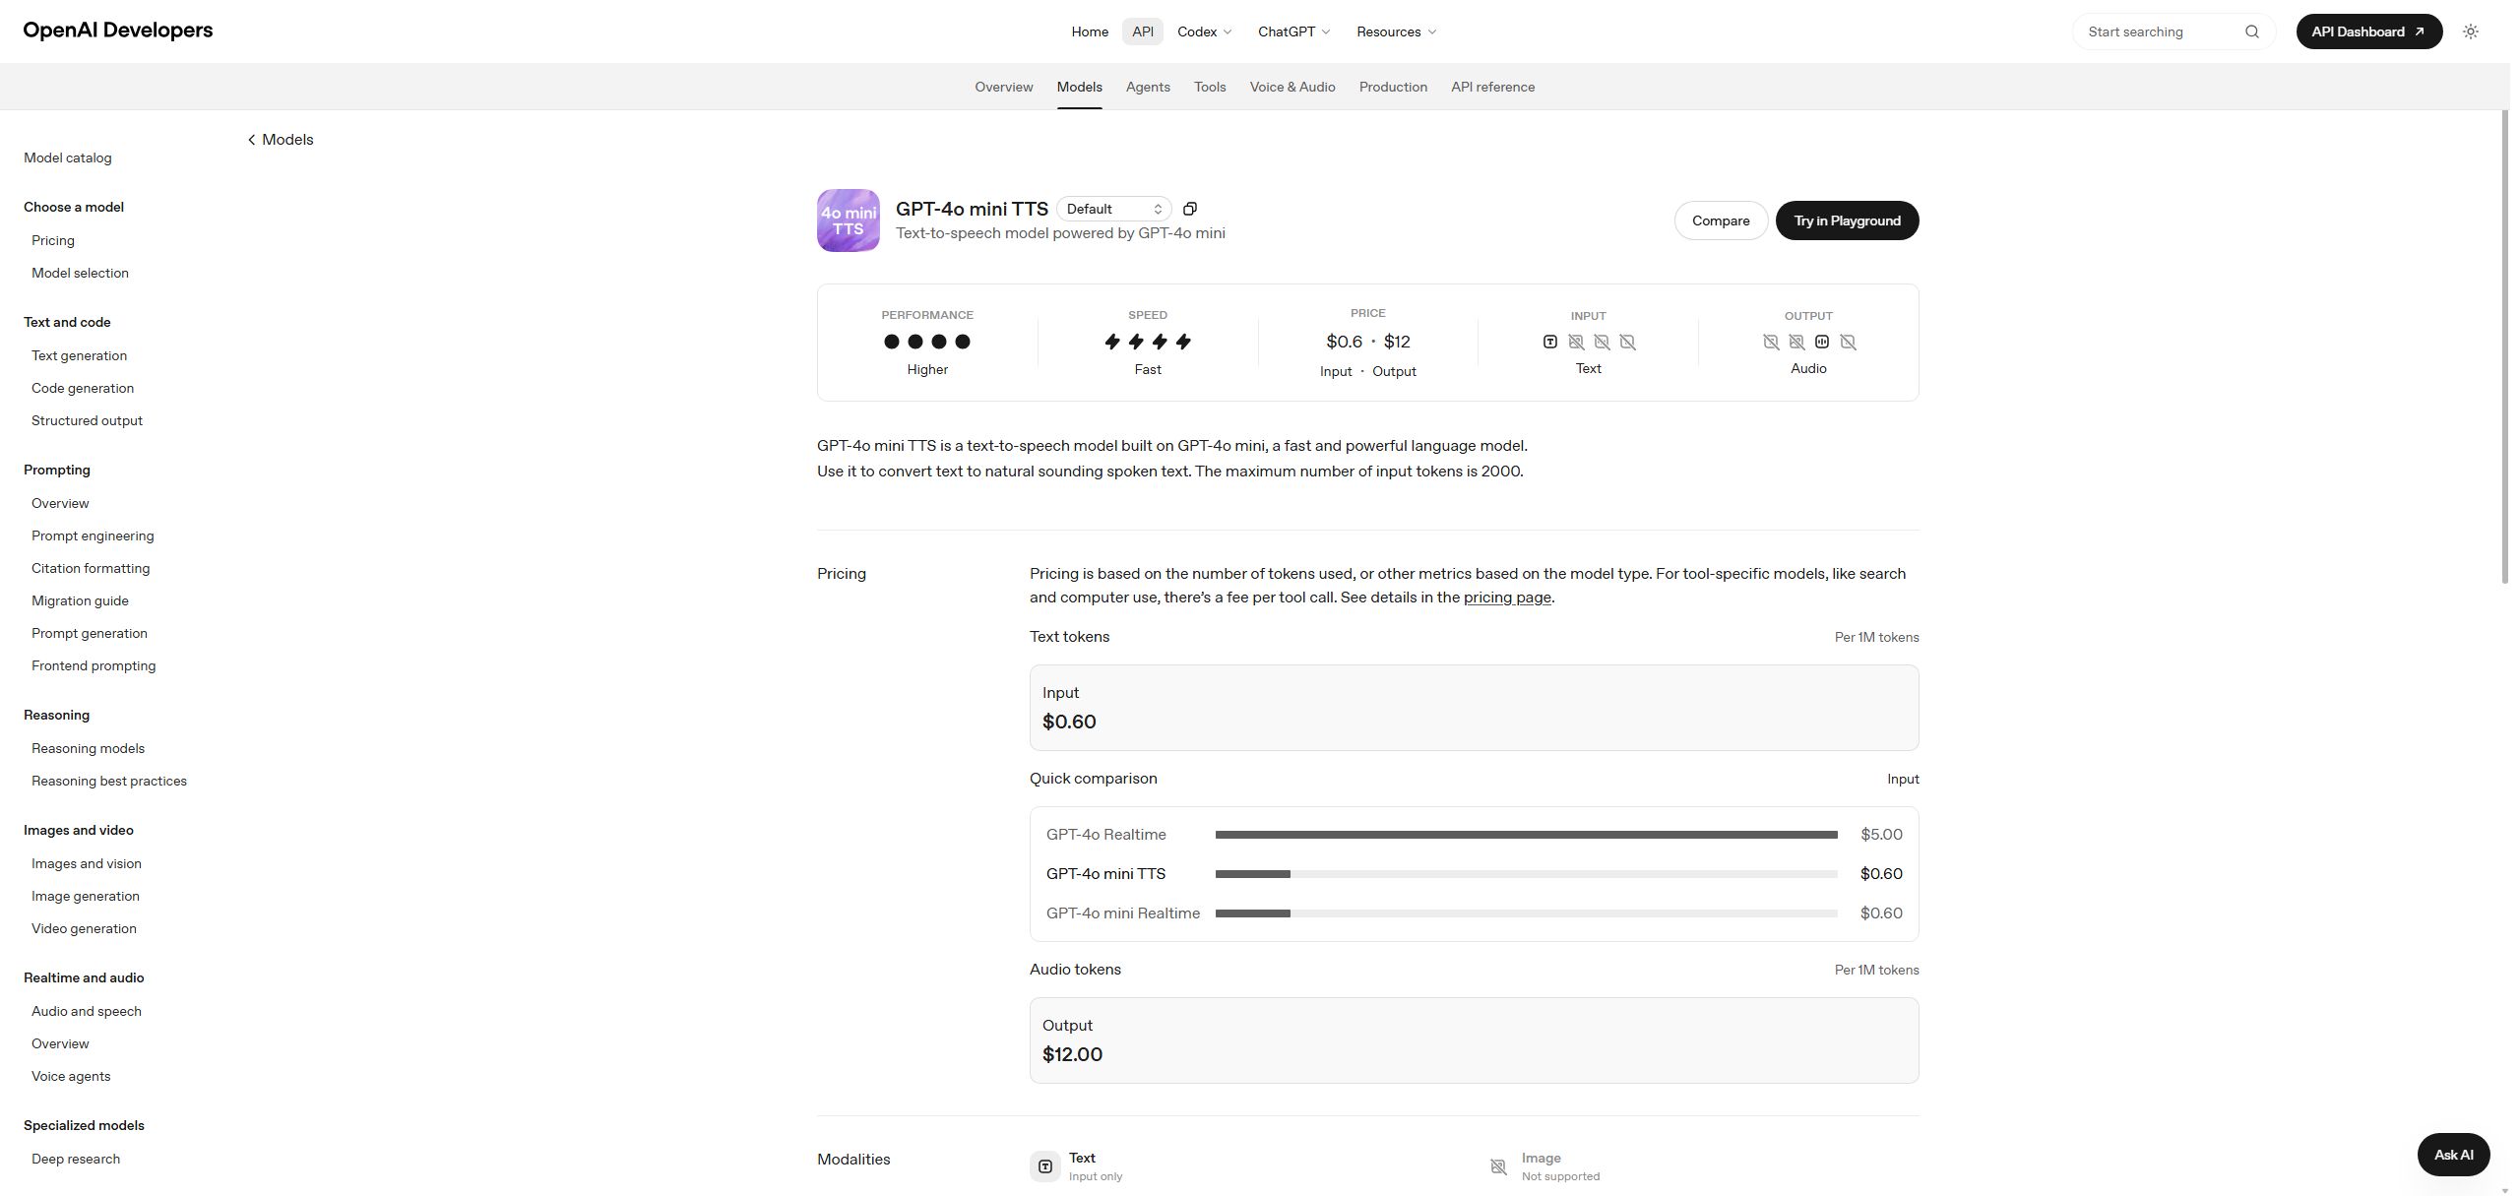Open Migration guide in sidebar
The width and height of the screenshot is (2520, 1196).
(x=80, y=600)
